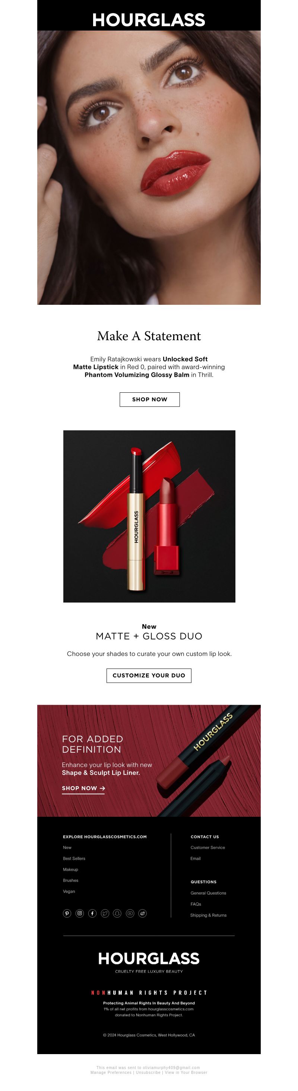
Task: Open the Brushes footer link
Action: (71, 880)
